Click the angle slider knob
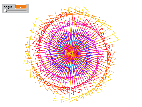The height and width of the screenshot is (107, 142). coord(6,11)
